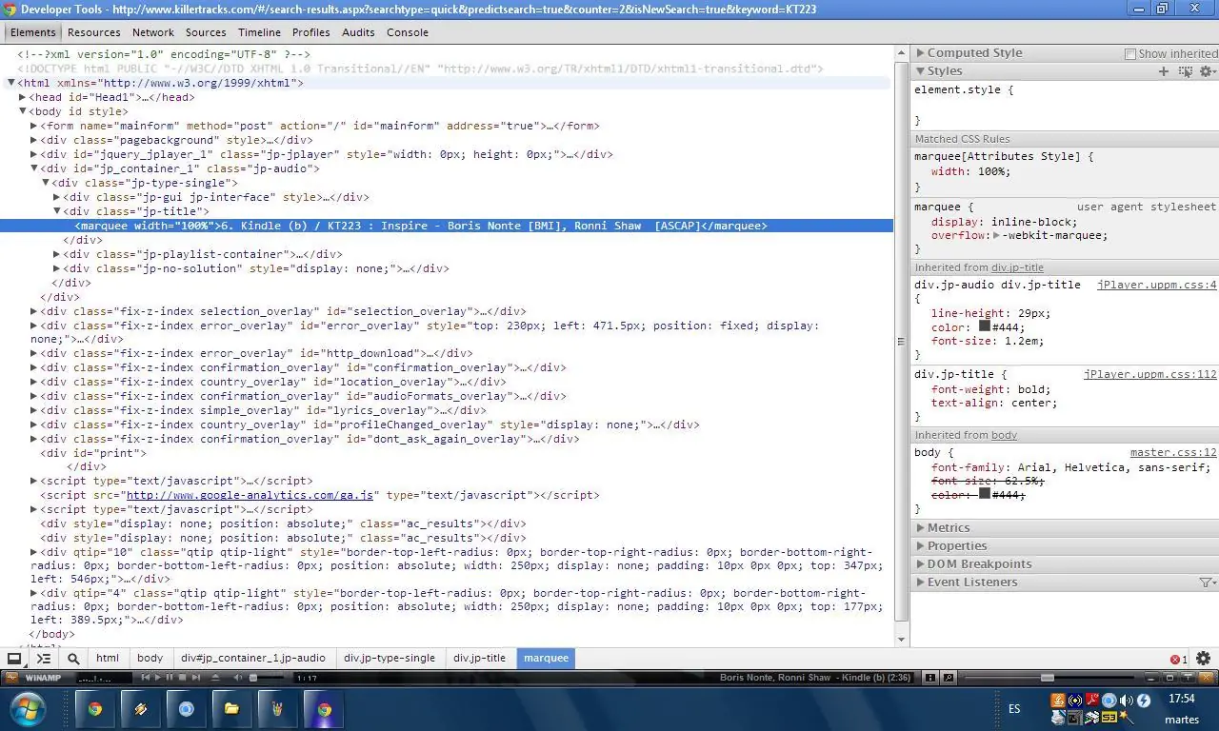The width and height of the screenshot is (1219, 731).
Task: Select the body breadcrumb
Action: (x=150, y=658)
